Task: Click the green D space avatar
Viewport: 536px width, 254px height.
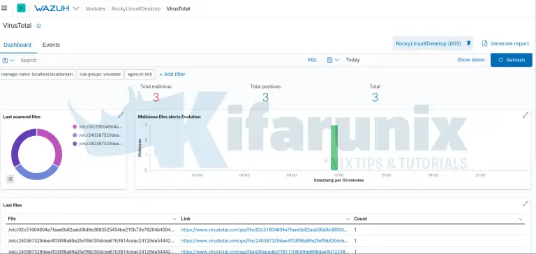Action: coord(21,8)
